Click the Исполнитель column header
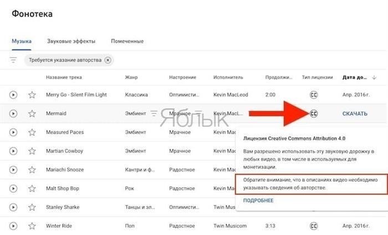Viewport: 388px width, 235px height. pyautogui.click(x=228, y=78)
